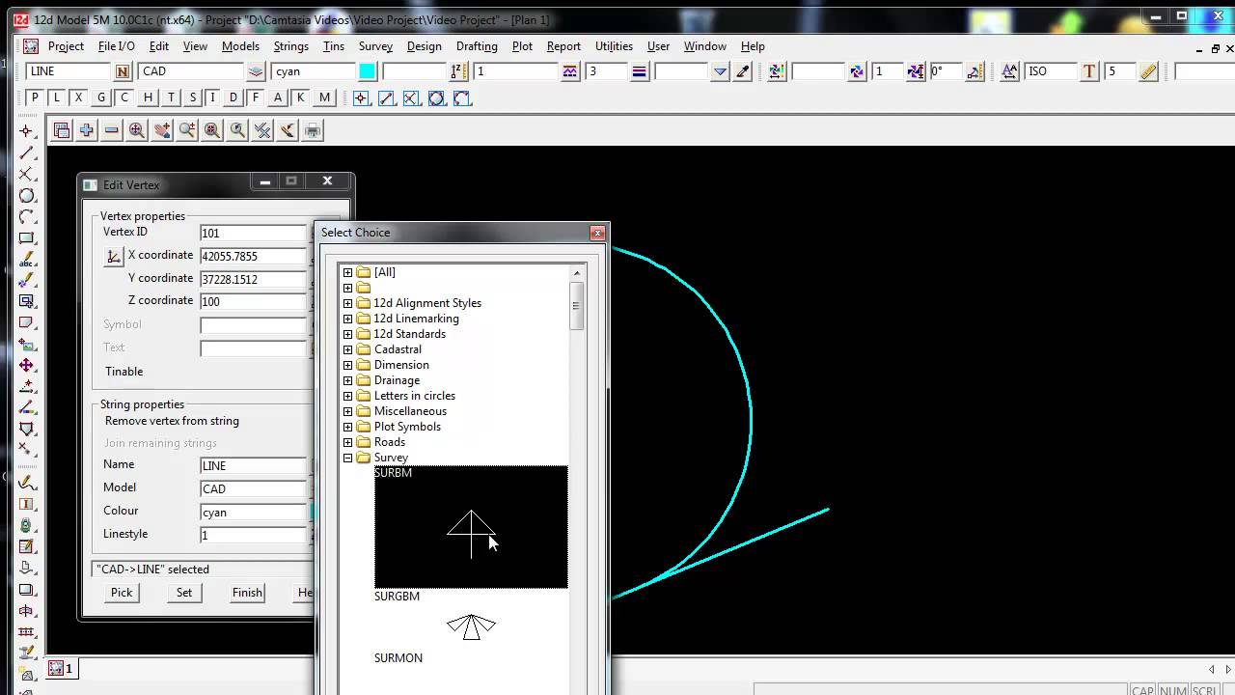The width and height of the screenshot is (1235, 695).
Task: Open the File I/O menu
Action: tap(117, 46)
